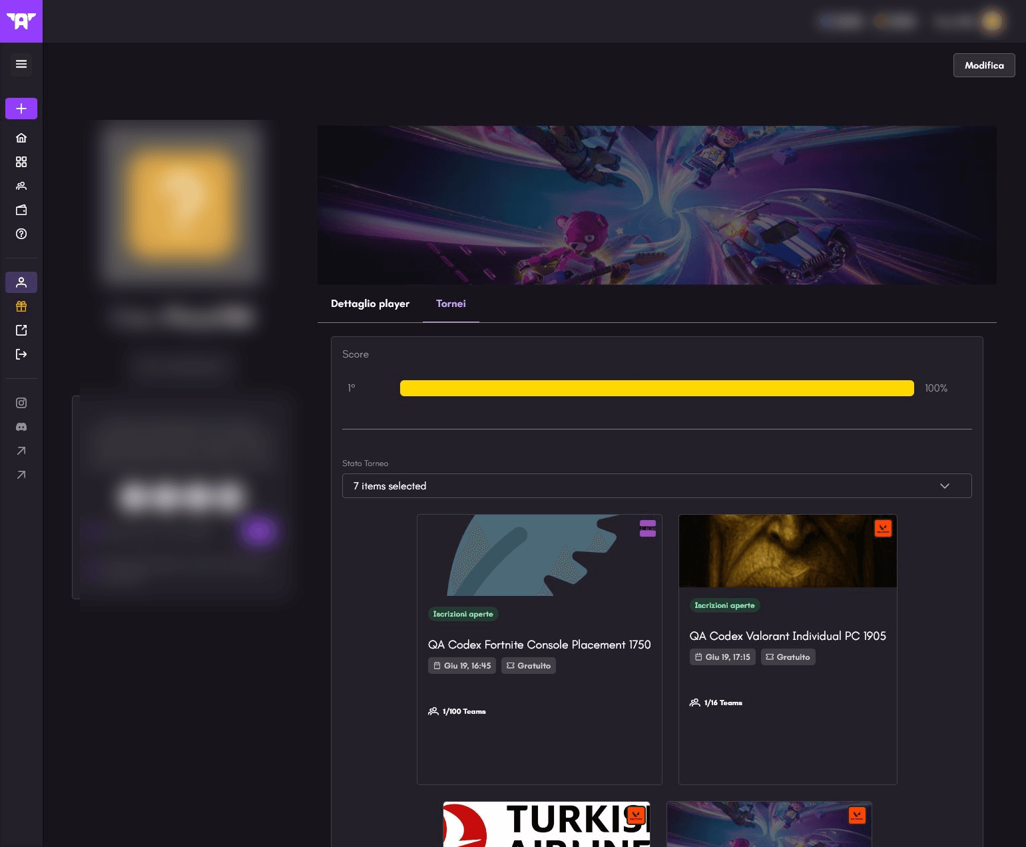The width and height of the screenshot is (1026, 847).
Task: Click the Giu 19, 17:15 date chip
Action: 722,657
